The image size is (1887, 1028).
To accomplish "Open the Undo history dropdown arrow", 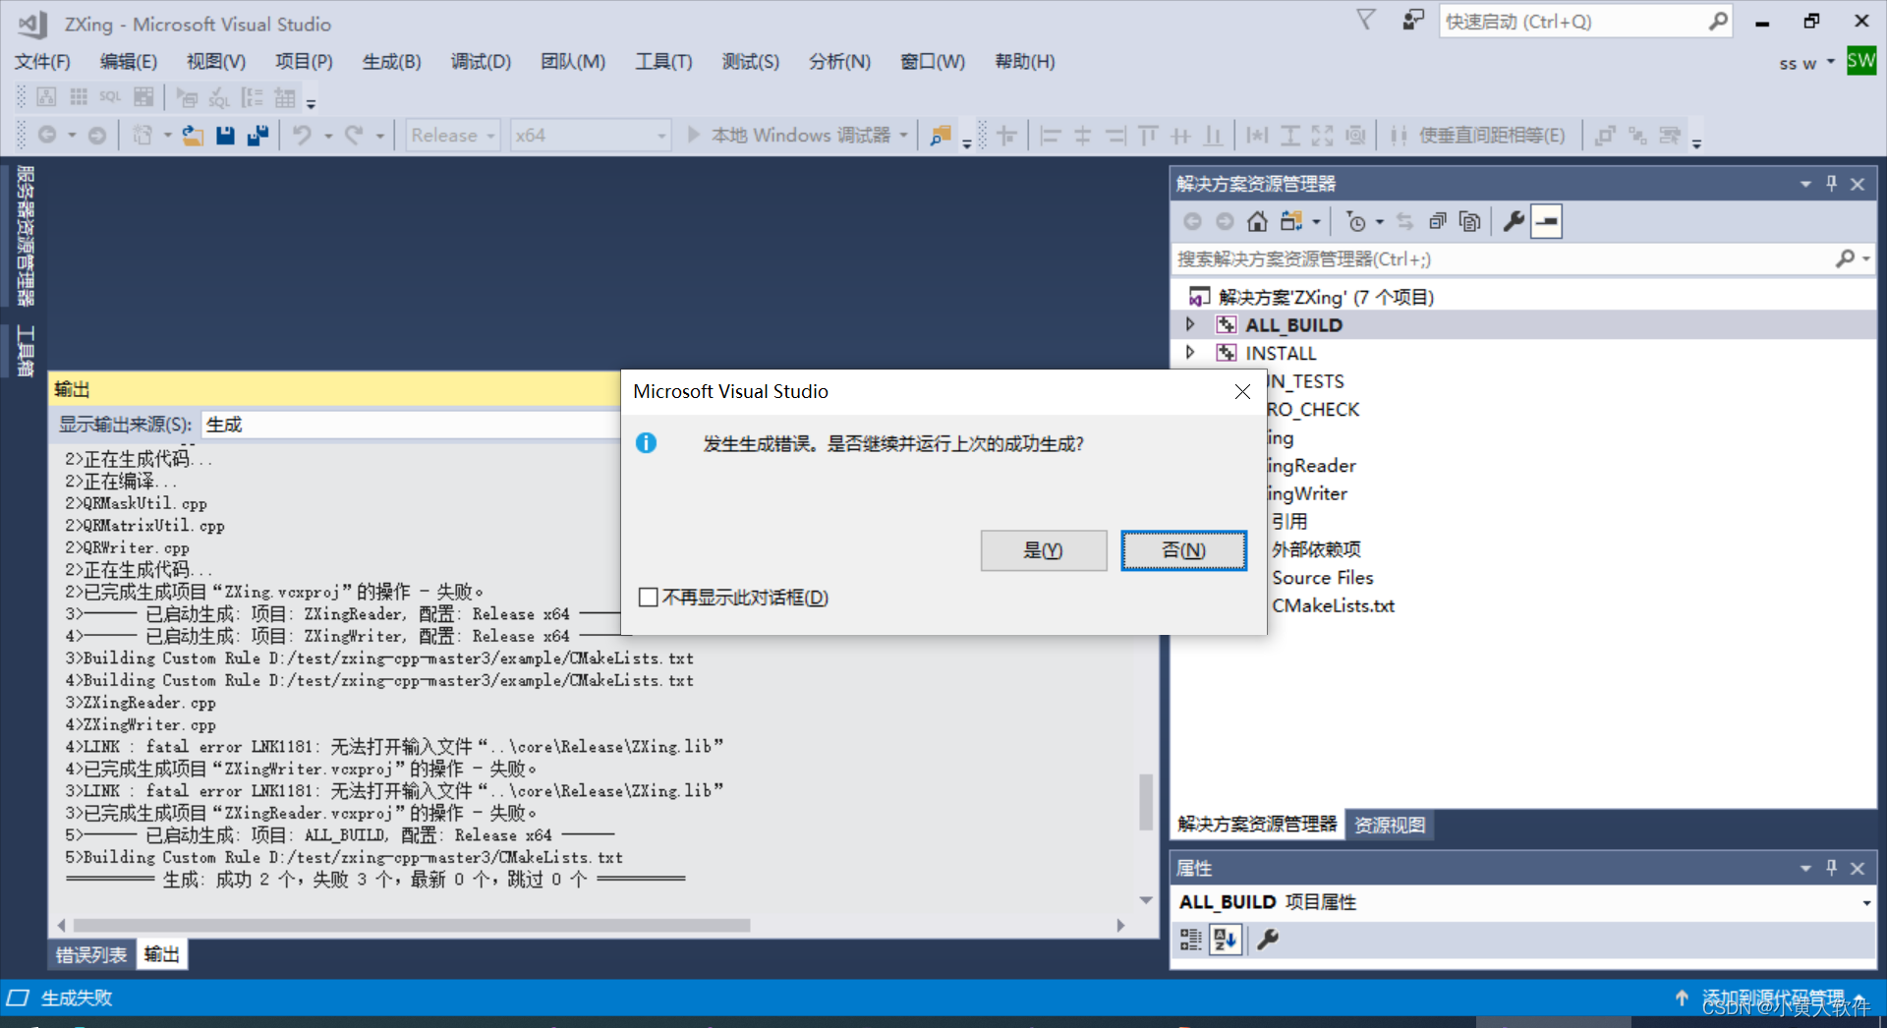I will pyautogui.click(x=328, y=136).
